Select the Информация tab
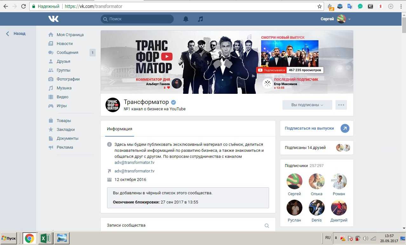 click(x=119, y=129)
